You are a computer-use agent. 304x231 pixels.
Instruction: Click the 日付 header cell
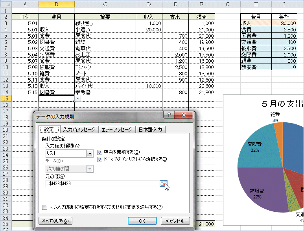click(25, 17)
